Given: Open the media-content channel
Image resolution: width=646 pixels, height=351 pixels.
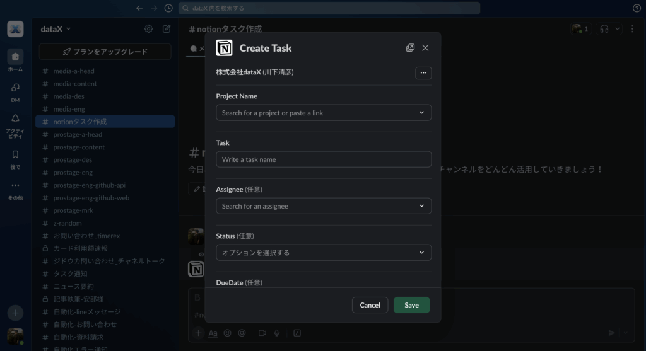Looking at the screenshot, I should click(x=105, y=84).
